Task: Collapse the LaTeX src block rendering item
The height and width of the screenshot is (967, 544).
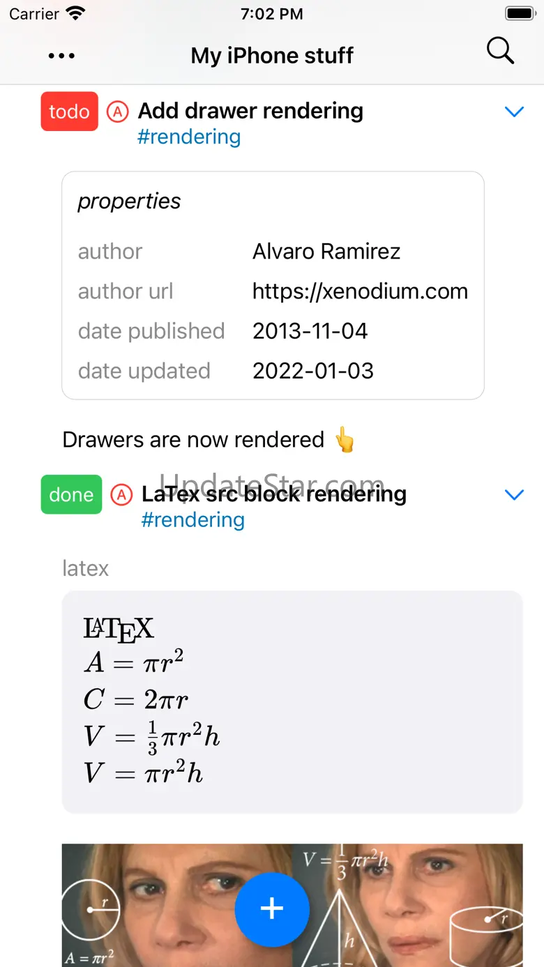Action: click(514, 495)
